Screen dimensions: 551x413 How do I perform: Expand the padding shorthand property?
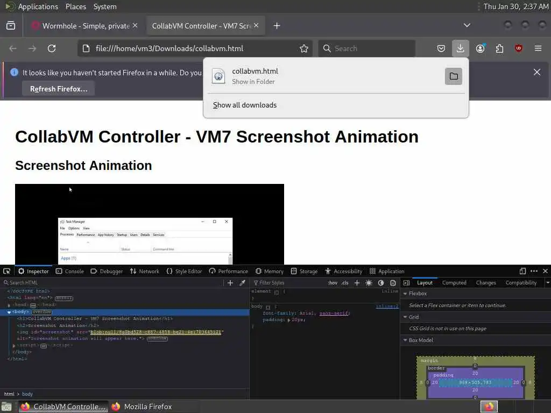[289, 320]
